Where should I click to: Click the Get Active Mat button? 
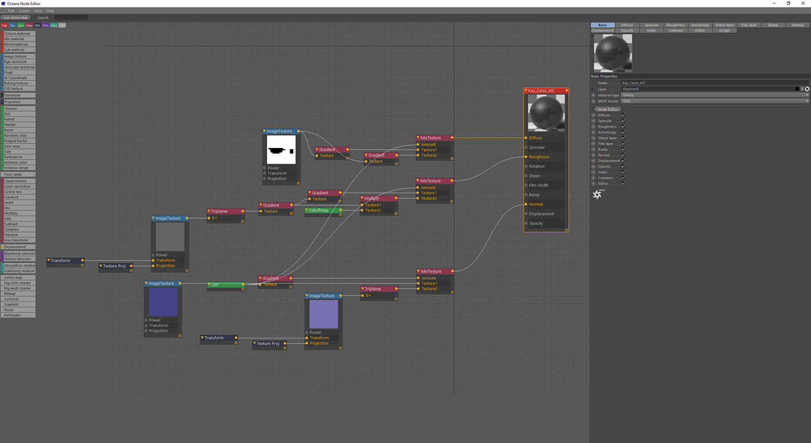pos(16,17)
